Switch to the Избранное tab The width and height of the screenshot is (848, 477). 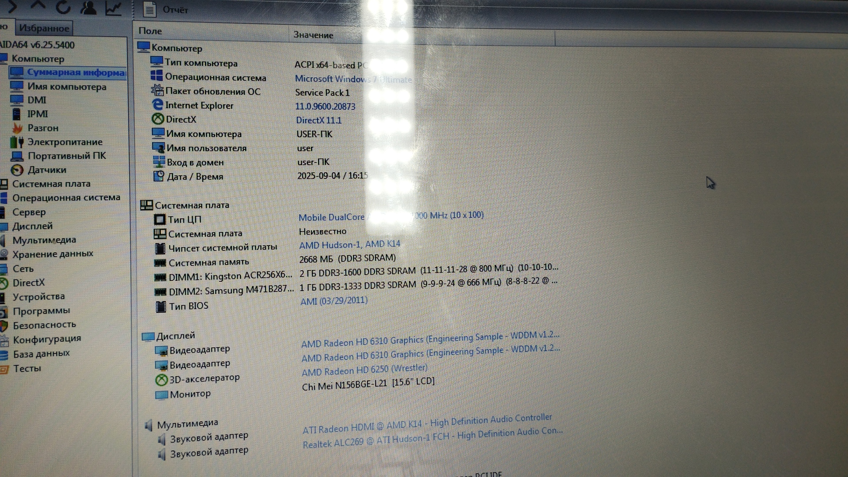coord(44,28)
